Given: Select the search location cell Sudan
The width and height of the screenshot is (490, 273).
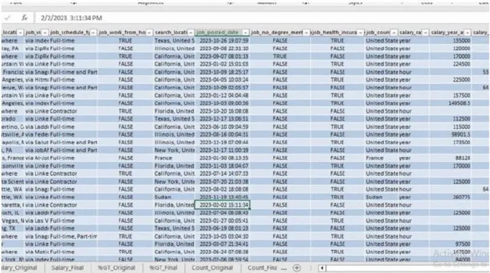Looking at the screenshot, I should pos(174,197).
